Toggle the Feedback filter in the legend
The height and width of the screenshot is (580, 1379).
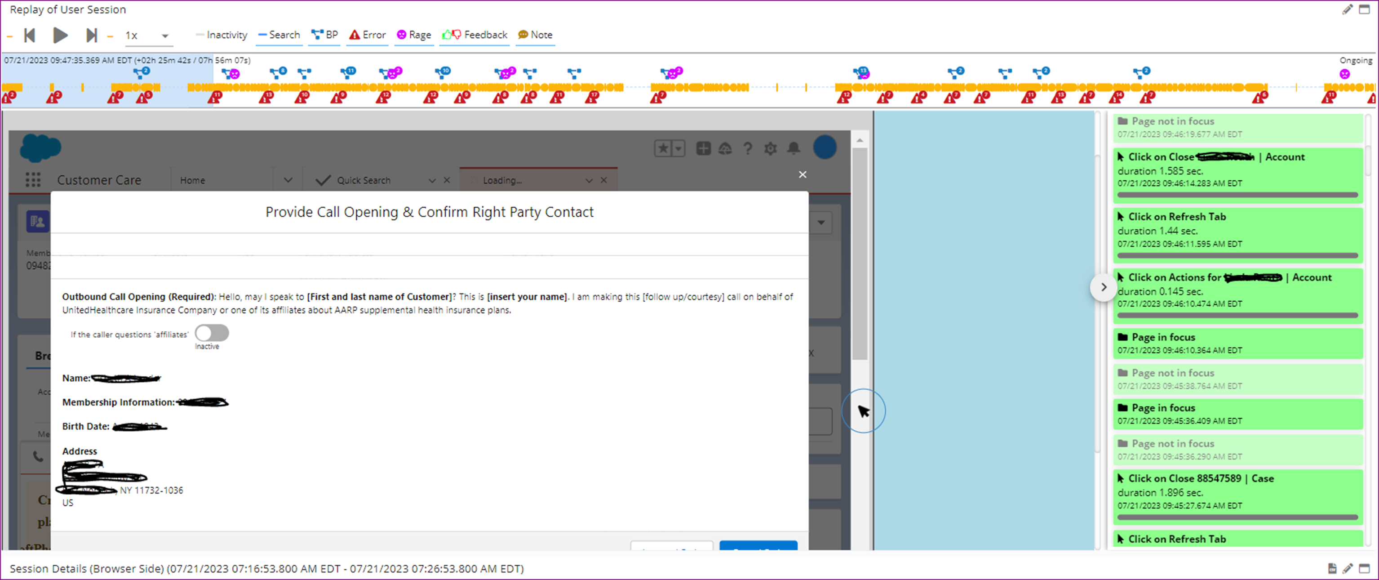pyautogui.click(x=474, y=35)
